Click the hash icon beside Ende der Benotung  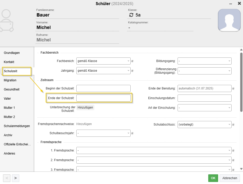click(x=233, y=88)
